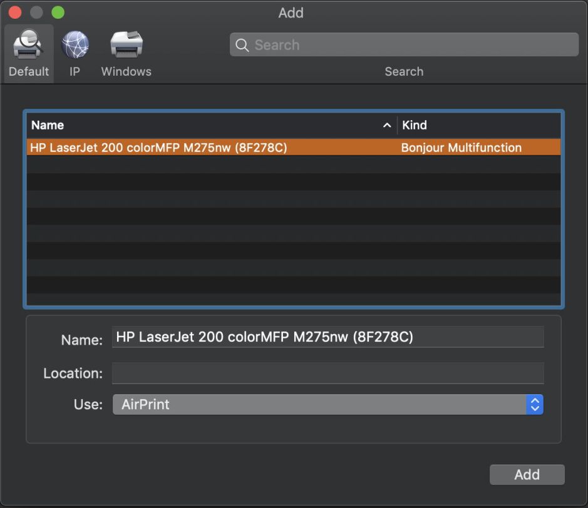Switch to the IP tab label
This screenshot has height=508, width=588.
[x=75, y=71]
